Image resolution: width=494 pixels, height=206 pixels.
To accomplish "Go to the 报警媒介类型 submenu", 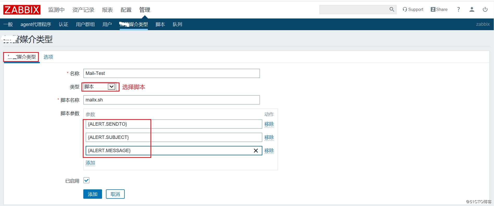I will pyautogui.click(x=134, y=24).
